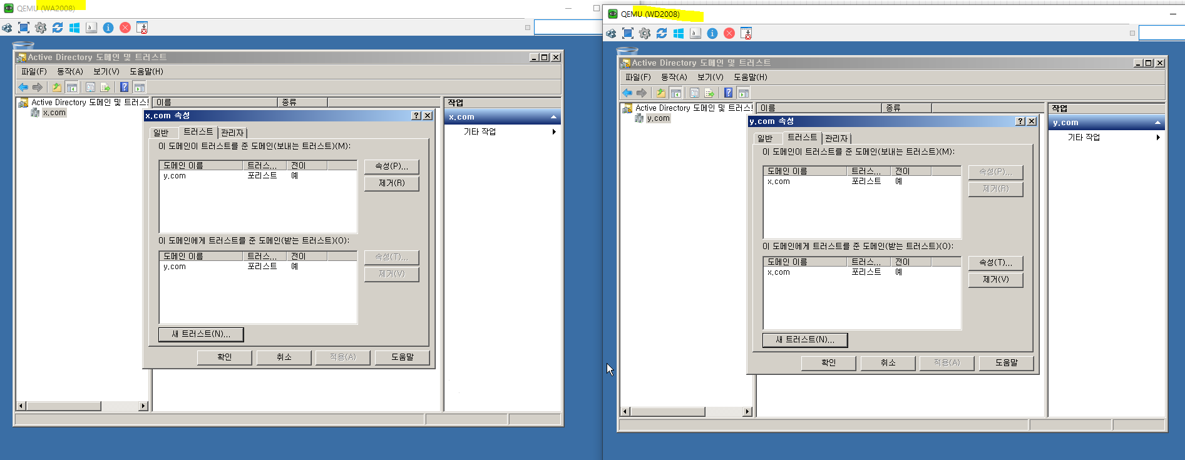Click the boxes icon at far left of WA2008 toolbar
Viewport: 1185px width, 460px height.
tap(7, 28)
